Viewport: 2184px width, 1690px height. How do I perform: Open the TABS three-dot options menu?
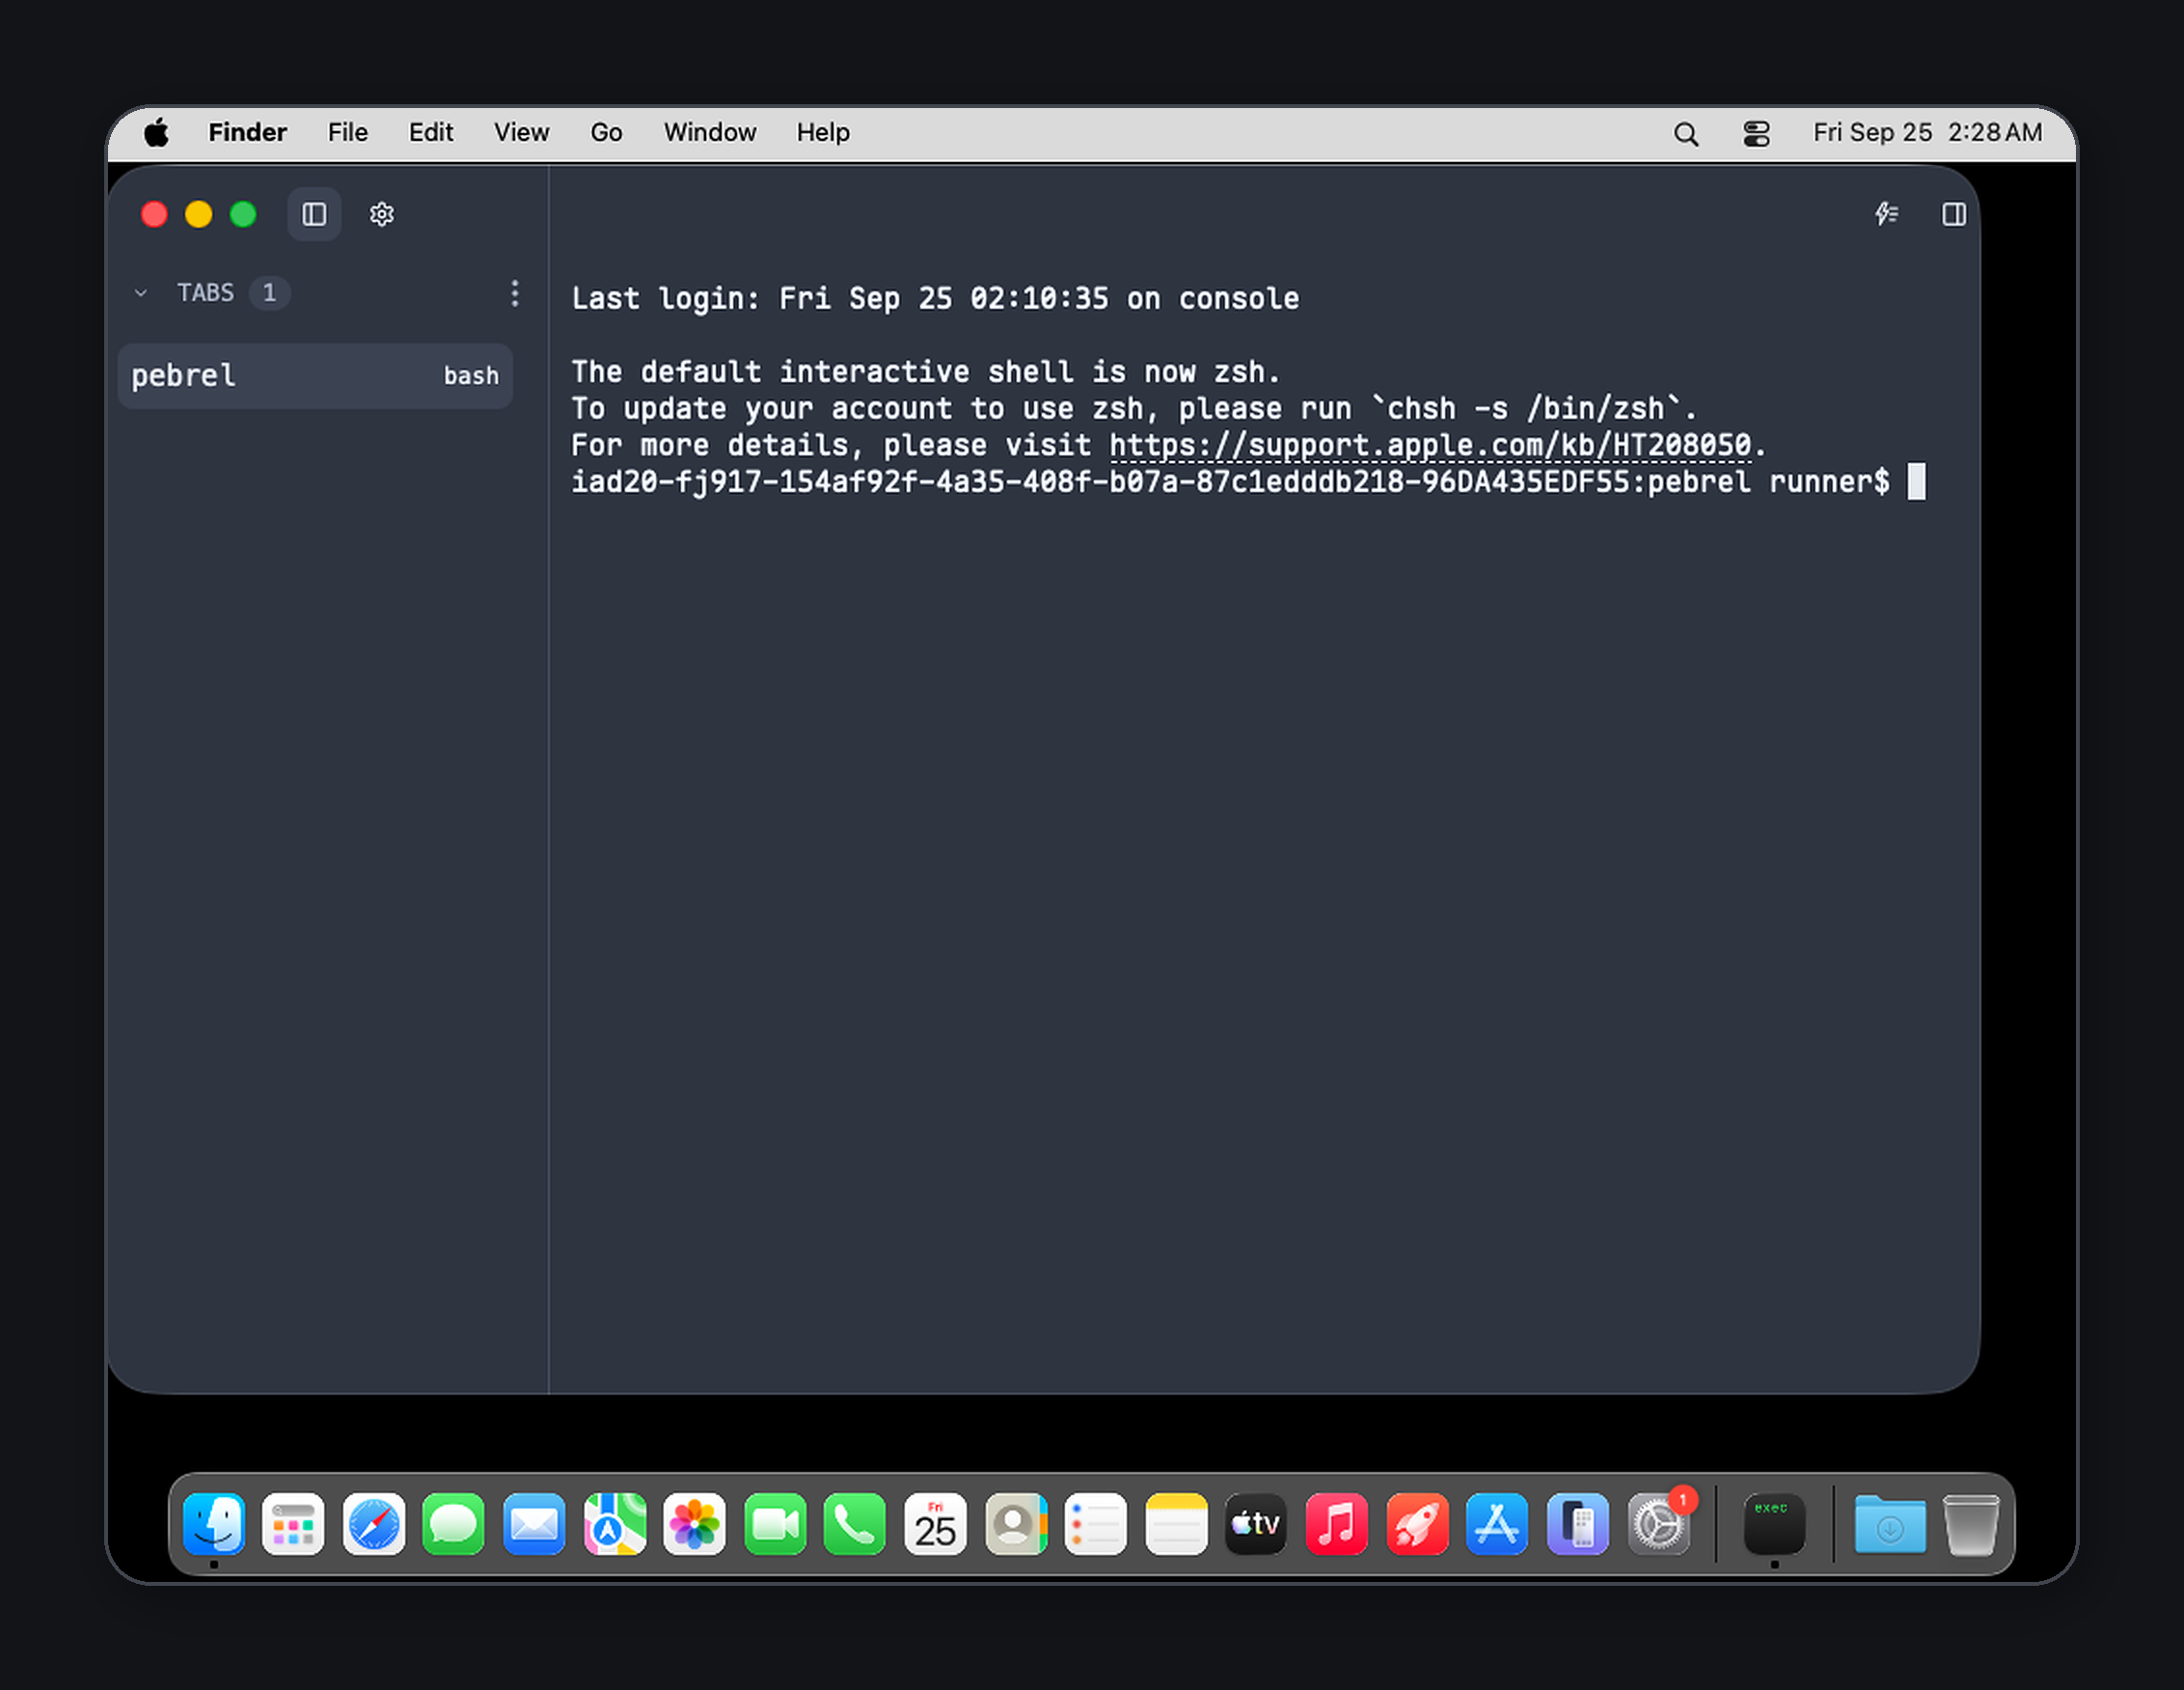[x=515, y=293]
